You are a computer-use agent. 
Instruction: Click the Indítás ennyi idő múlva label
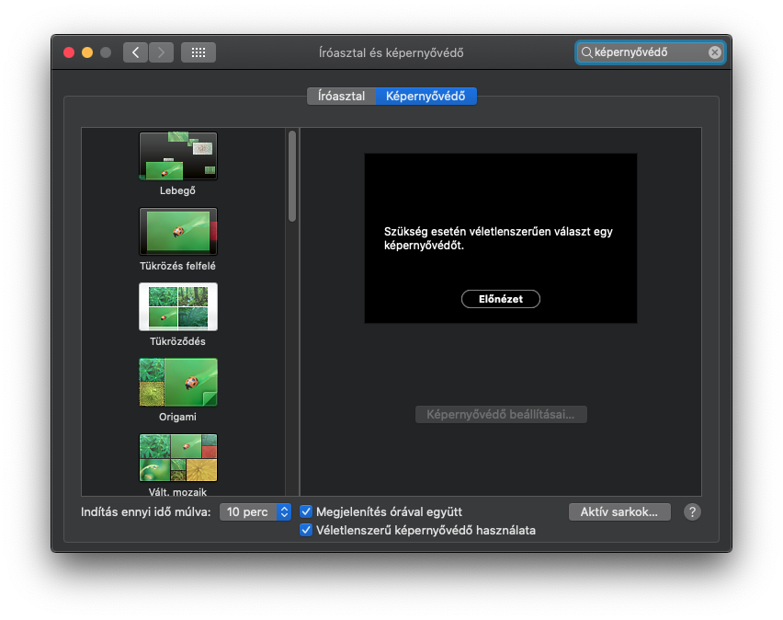point(146,512)
